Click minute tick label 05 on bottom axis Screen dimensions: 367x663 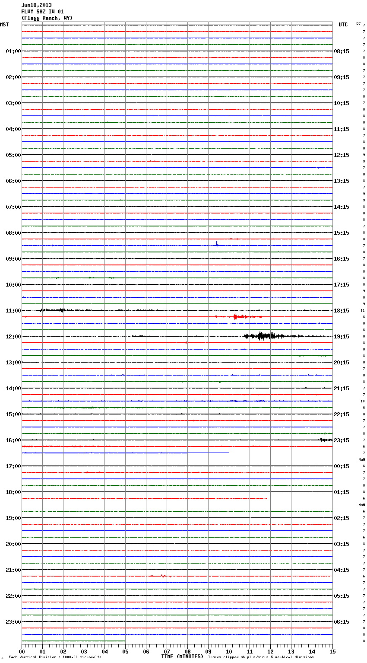[x=125, y=651]
